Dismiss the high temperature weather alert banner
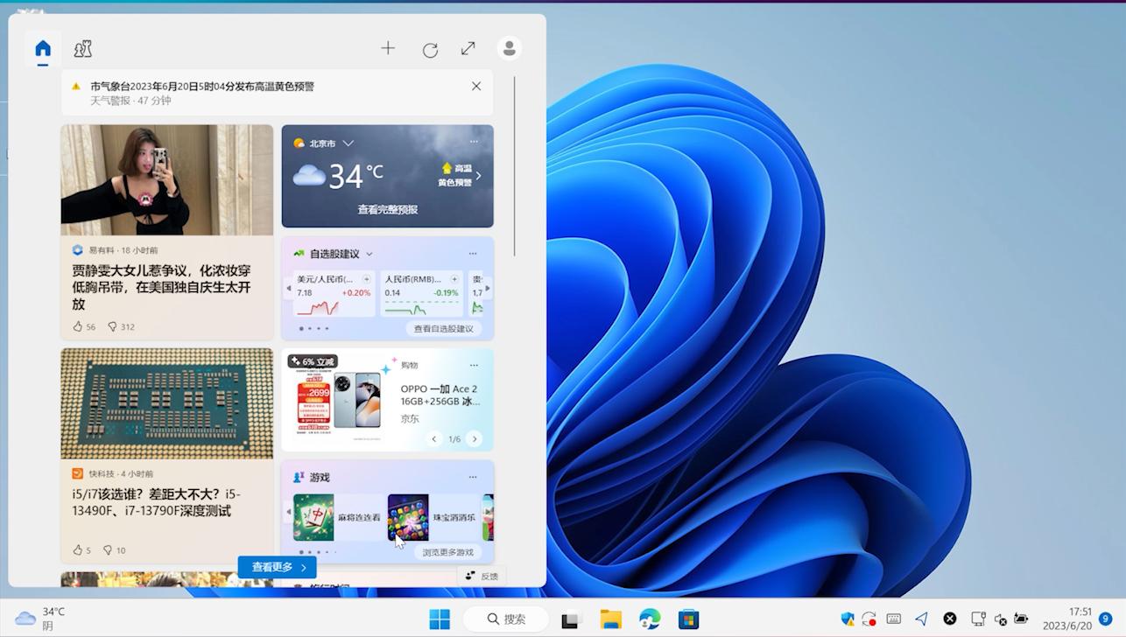The image size is (1126, 637). pos(475,86)
